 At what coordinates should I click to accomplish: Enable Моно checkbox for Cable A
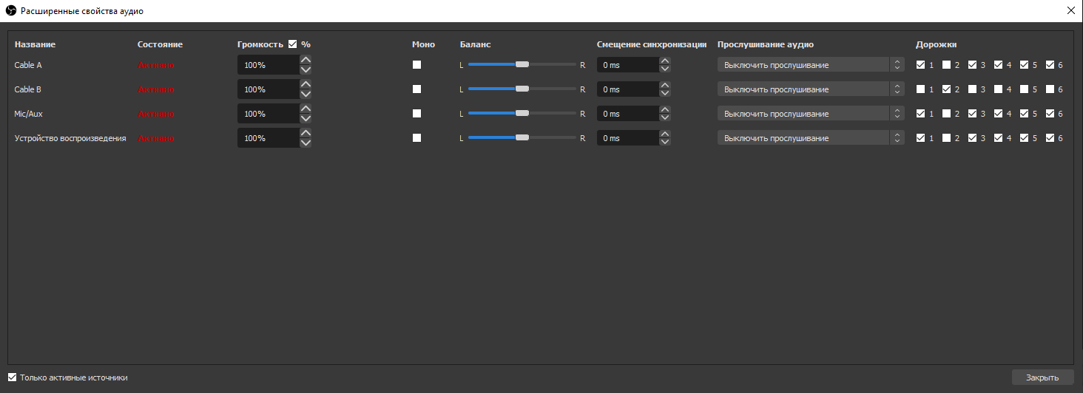[x=417, y=65]
